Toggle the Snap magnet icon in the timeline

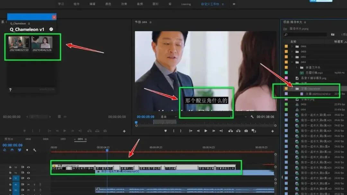click(12, 150)
